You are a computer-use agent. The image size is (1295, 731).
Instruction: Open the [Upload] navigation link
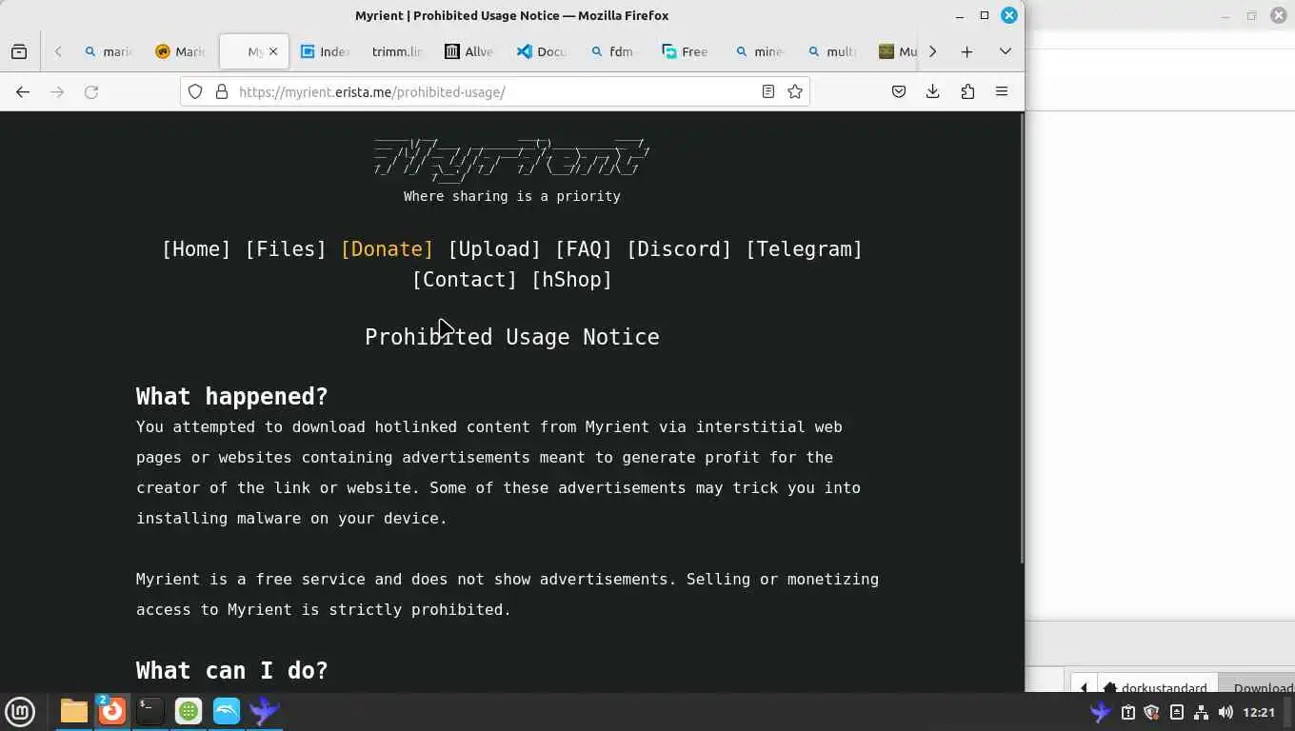pos(494,249)
